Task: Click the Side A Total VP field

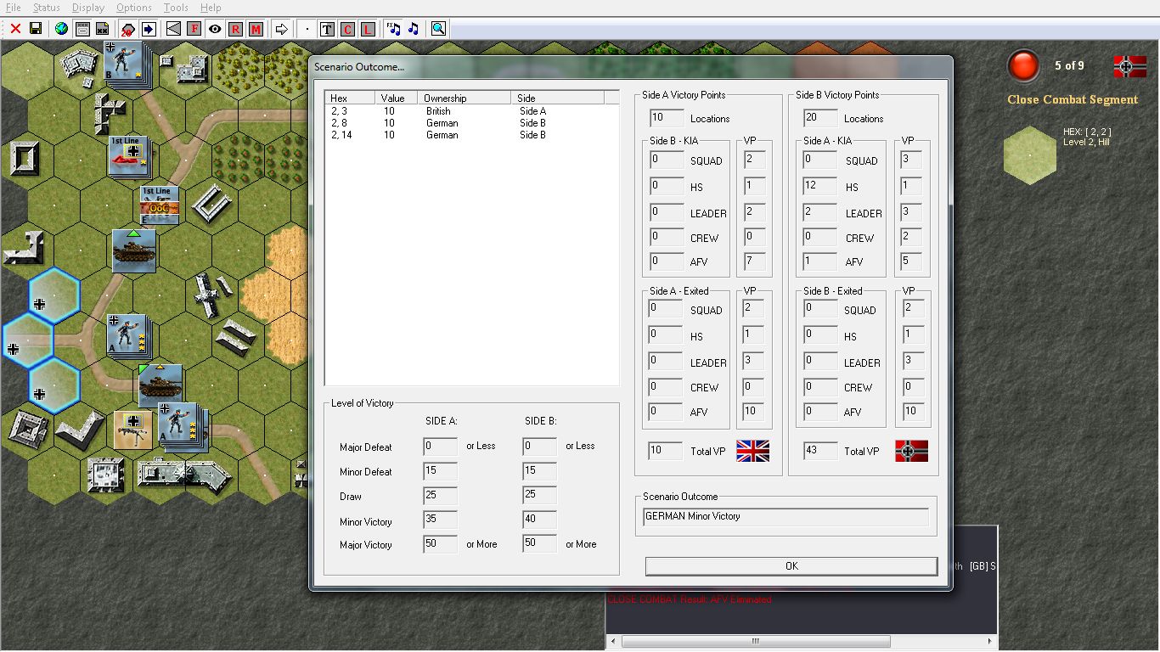Action: pyautogui.click(x=666, y=451)
